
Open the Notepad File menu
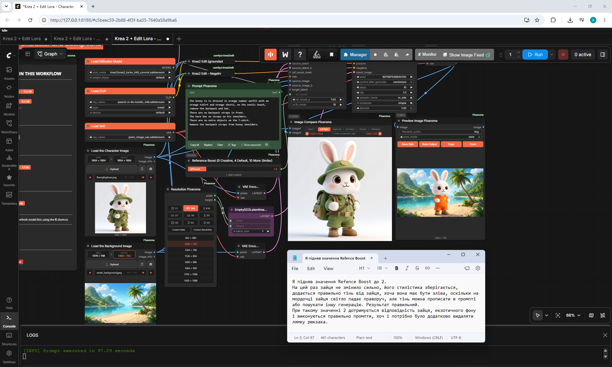(x=295, y=268)
